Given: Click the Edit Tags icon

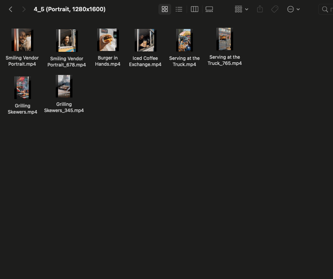Looking at the screenshot, I should pyautogui.click(x=275, y=9).
